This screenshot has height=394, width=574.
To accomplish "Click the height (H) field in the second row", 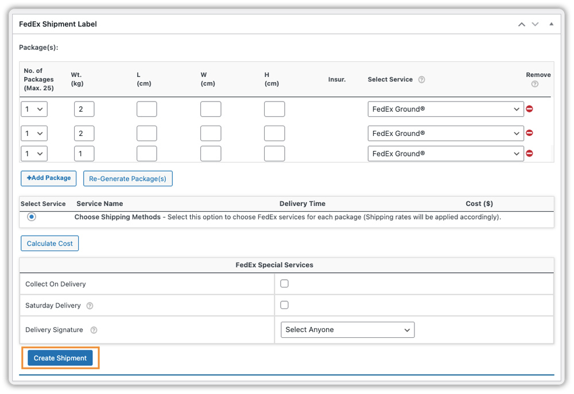I will click(x=274, y=133).
